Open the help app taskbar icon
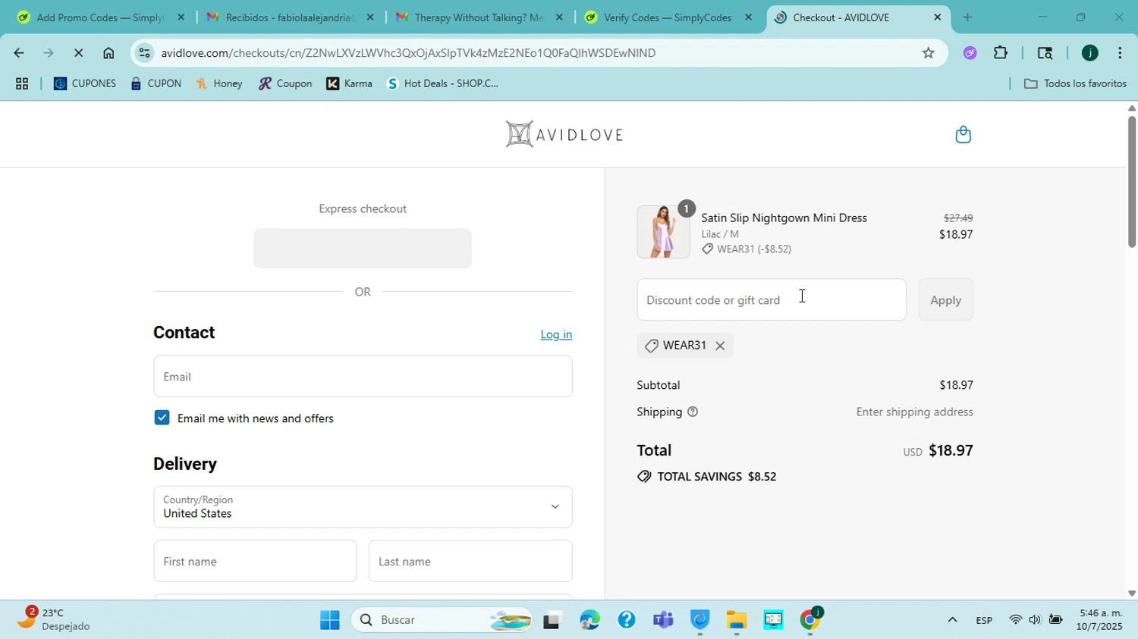The image size is (1138, 639). pos(626,620)
